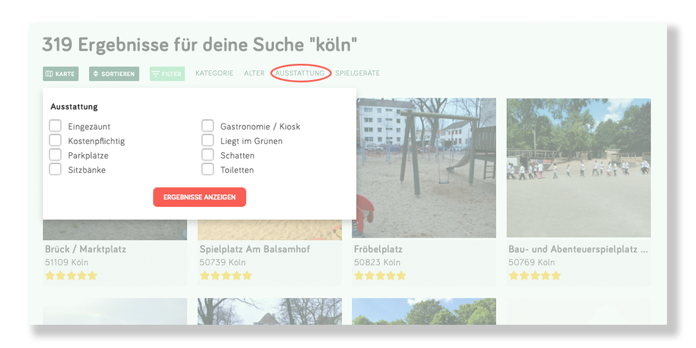Enable the Kostenpflichtig checkbox
Screen dimensions: 696x348
pos(55,140)
